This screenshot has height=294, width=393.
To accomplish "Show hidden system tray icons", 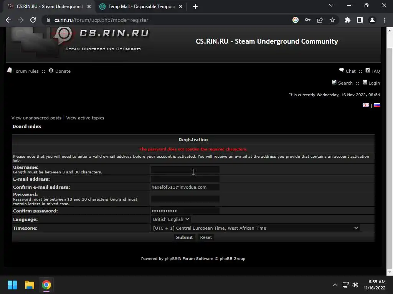I will point(335,285).
